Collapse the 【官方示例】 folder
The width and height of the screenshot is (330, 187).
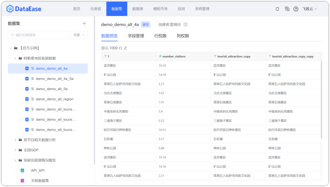pyautogui.click(x=11, y=48)
